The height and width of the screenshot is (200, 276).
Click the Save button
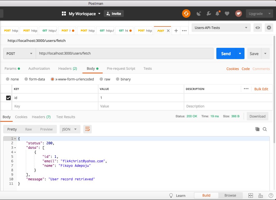tap(254, 53)
